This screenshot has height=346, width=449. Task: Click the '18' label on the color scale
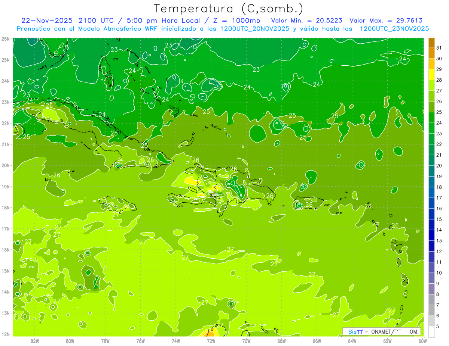click(439, 187)
